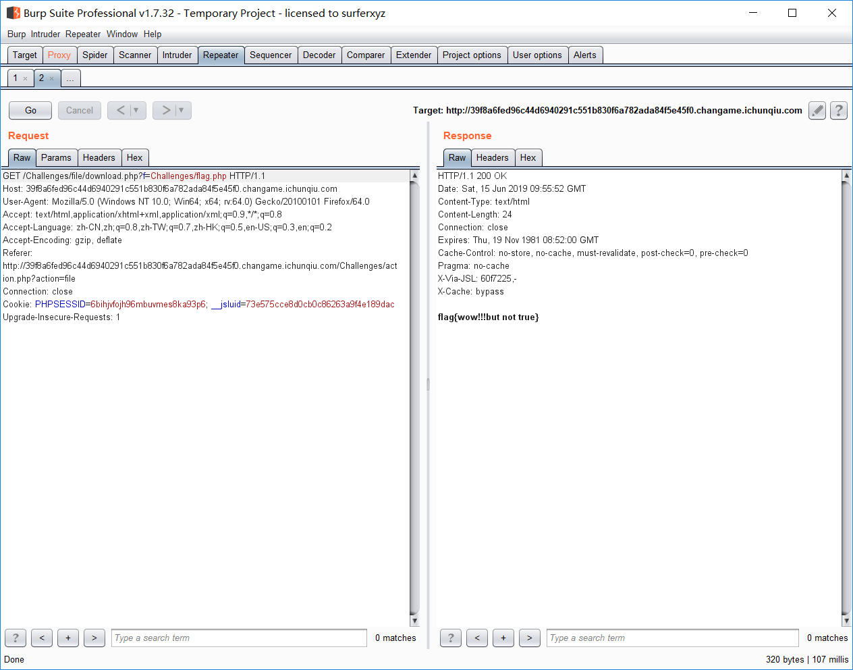Click the HTTP/1.1 200 OK status line
This screenshot has width=853, height=670.
(472, 176)
